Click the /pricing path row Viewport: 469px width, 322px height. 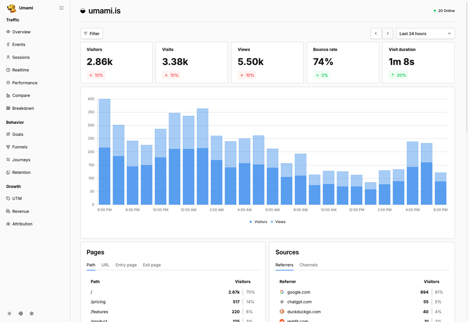click(173, 302)
